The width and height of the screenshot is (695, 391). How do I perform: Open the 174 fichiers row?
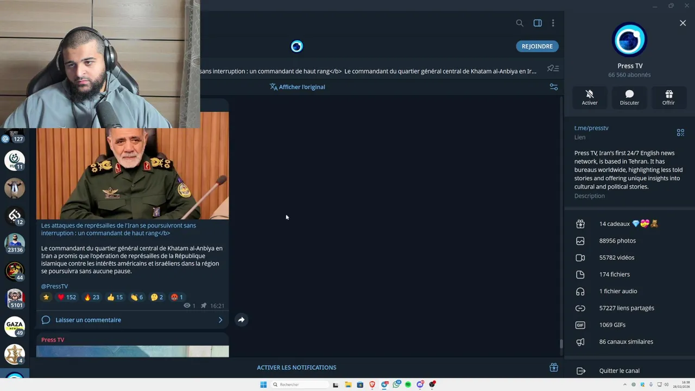[x=629, y=274]
